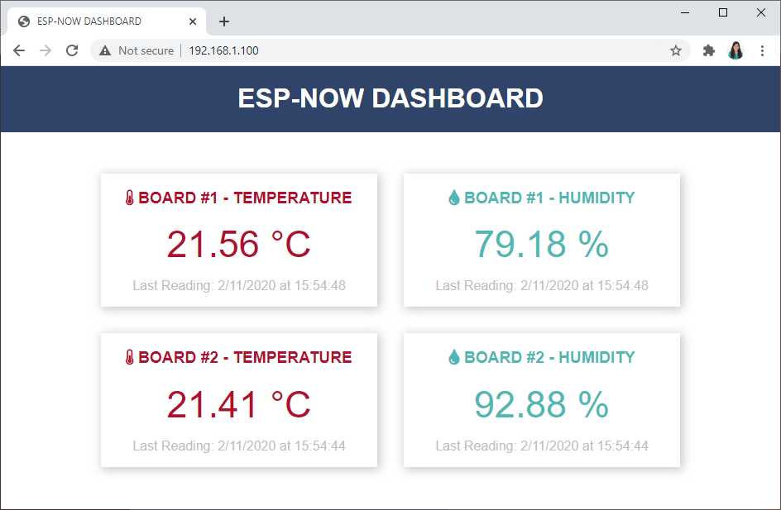Open a new browser tab

(223, 21)
